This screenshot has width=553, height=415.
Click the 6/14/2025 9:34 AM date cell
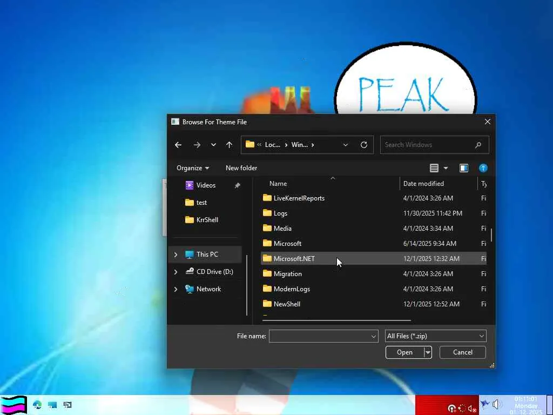coord(429,244)
